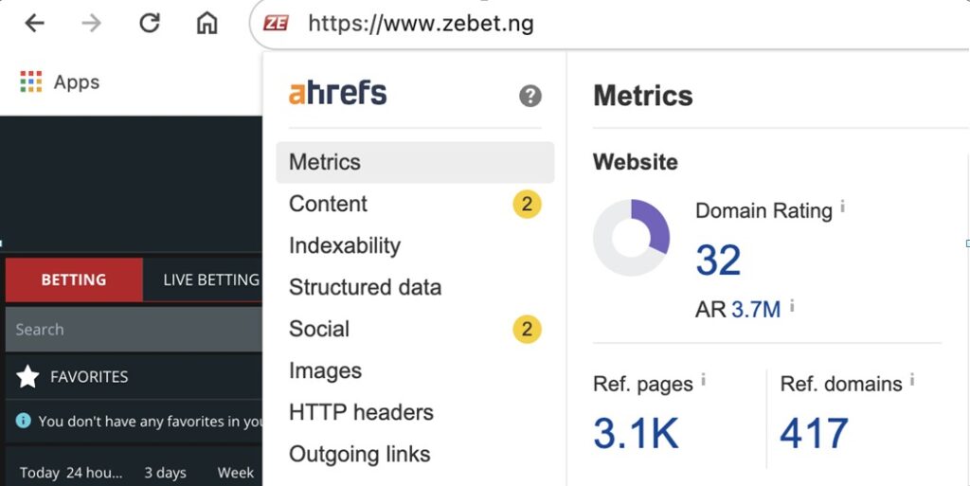The height and width of the screenshot is (486, 970).
Task: Open Ahrefs help question mark icon
Action: (x=530, y=96)
